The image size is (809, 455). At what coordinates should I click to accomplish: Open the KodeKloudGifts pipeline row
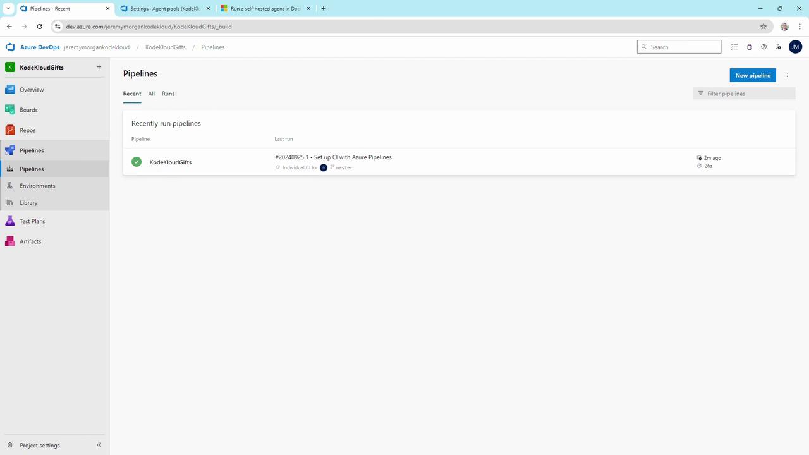tap(459, 162)
